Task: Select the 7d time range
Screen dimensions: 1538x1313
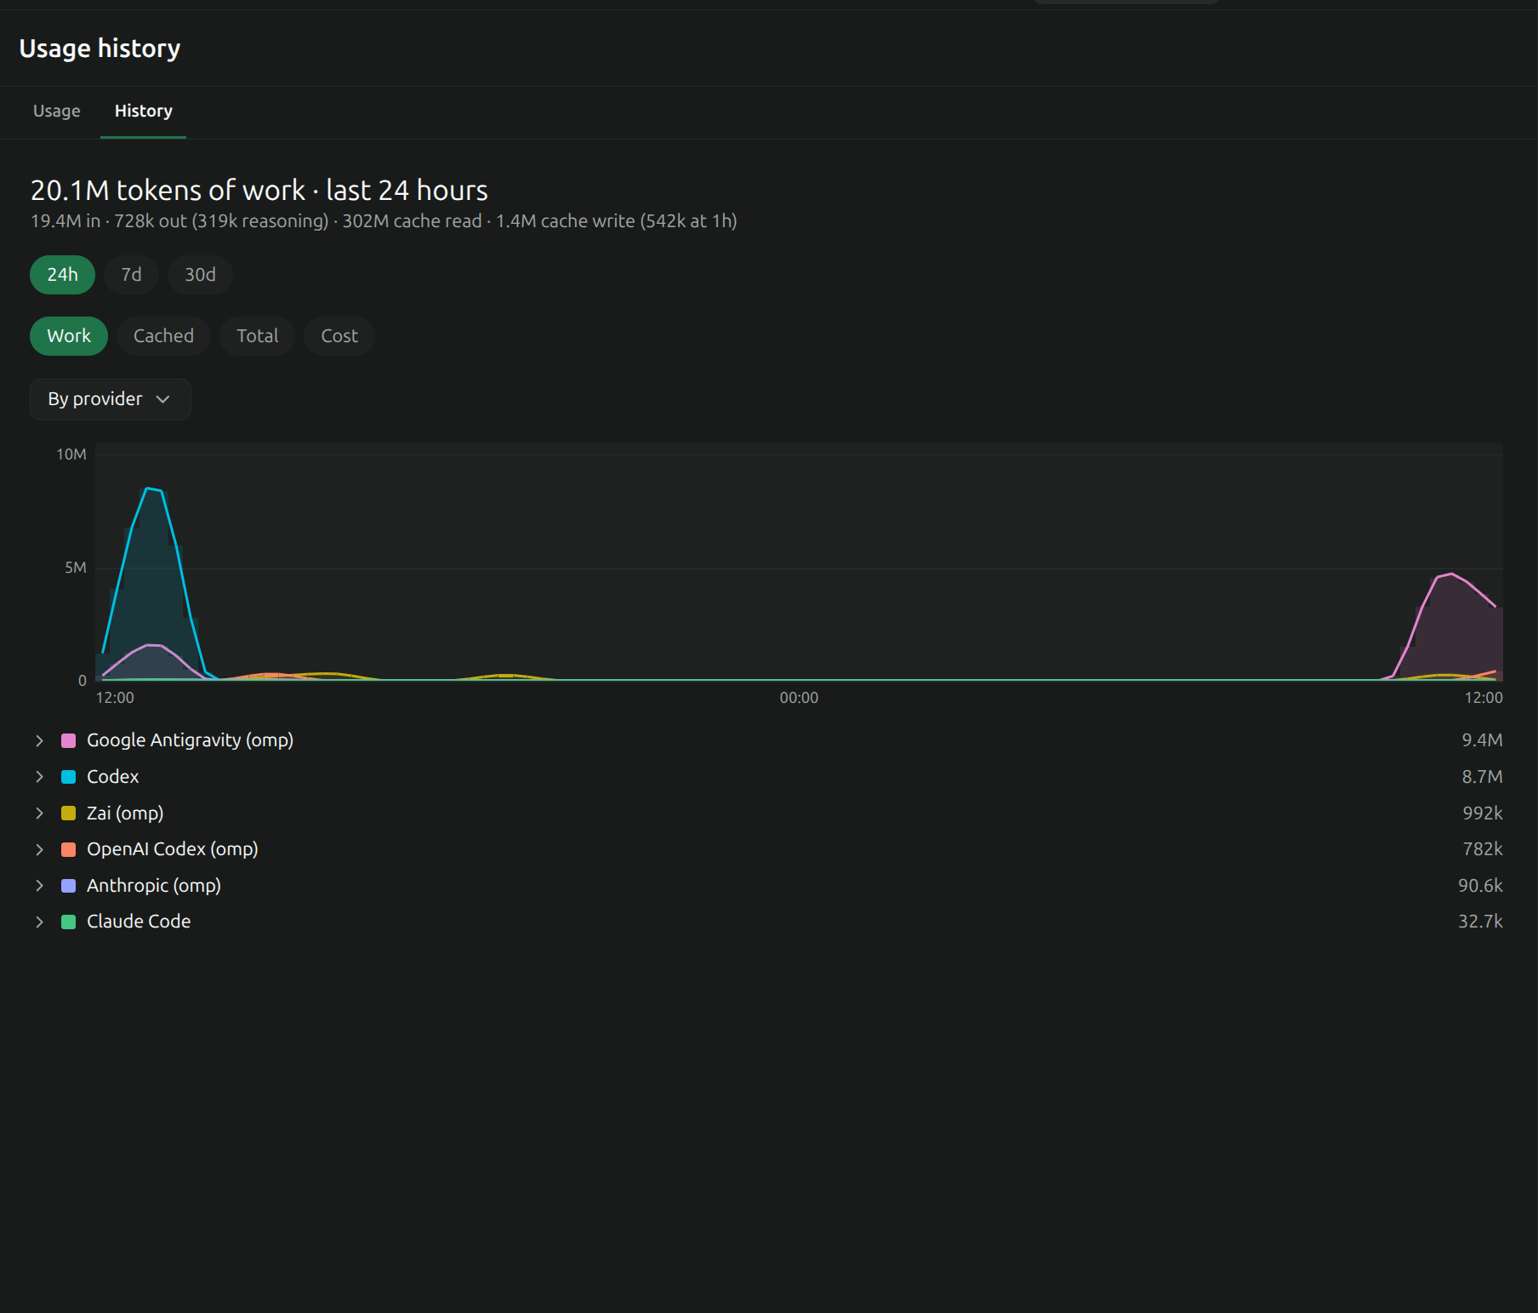Action: (x=131, y=275)
